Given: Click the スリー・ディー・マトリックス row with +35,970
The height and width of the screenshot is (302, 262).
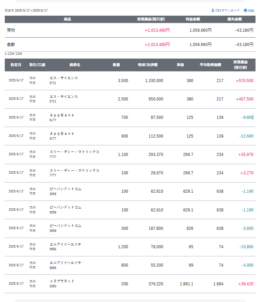Looking at the screenshot, I should pyautogui.click(x=130, y=155).
